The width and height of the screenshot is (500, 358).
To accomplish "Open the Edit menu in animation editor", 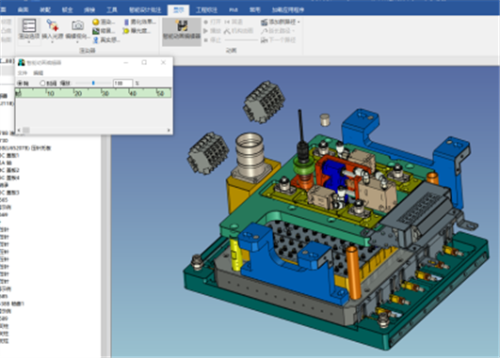I will point(39,73).
